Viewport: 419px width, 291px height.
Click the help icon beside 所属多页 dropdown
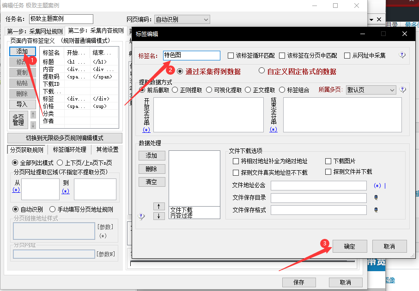click(x=402, y=89)
